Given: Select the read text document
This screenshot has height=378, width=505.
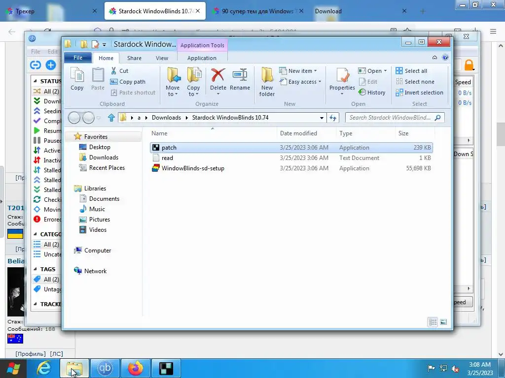Looking at the screenshot, I should [291, 158].
